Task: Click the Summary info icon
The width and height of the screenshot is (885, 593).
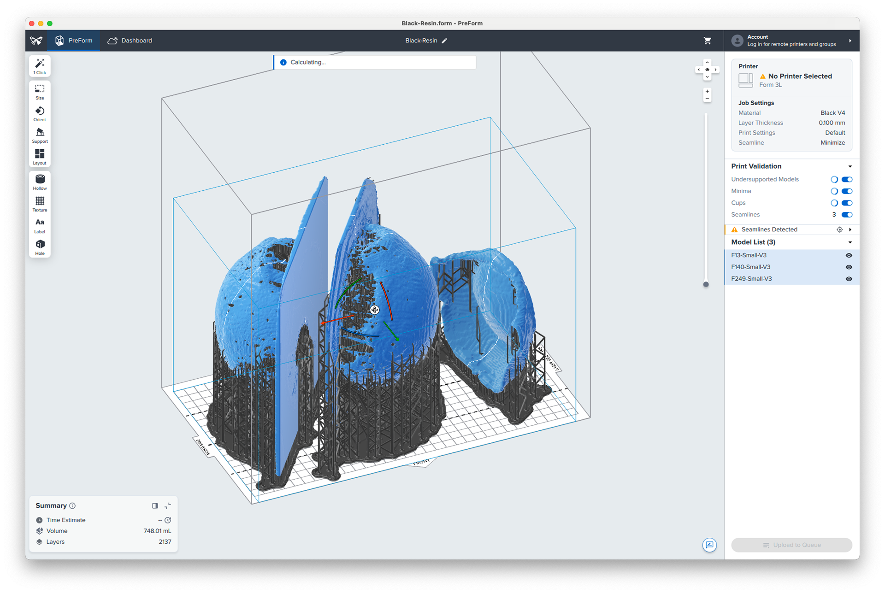Action: point(72,506)
